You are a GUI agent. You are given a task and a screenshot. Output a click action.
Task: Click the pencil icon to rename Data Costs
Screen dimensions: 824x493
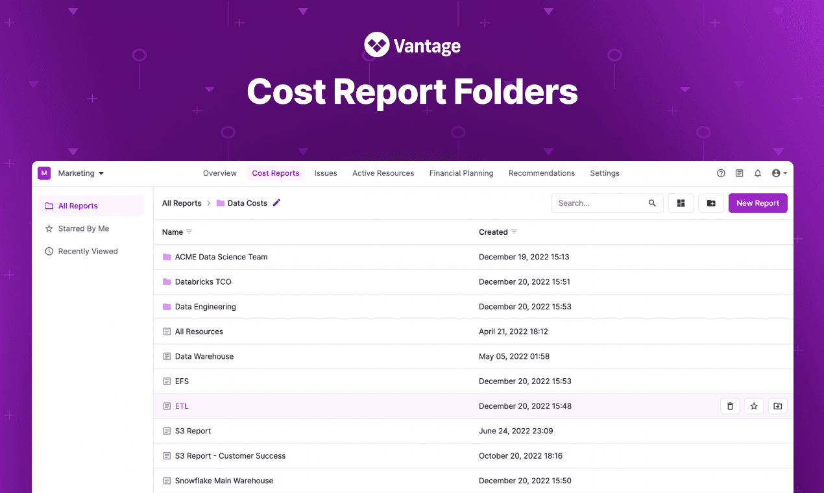pyautogui.click(x=277, y=203)
